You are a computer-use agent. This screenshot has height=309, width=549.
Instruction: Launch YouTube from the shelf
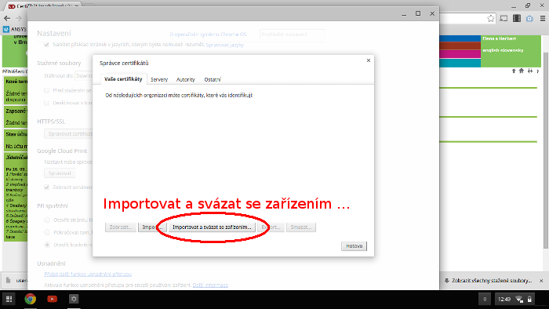point(53,299)
